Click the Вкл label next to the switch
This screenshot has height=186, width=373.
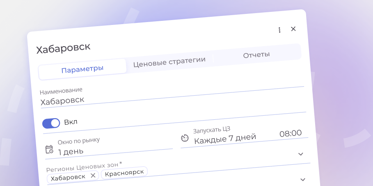point(71,122)
